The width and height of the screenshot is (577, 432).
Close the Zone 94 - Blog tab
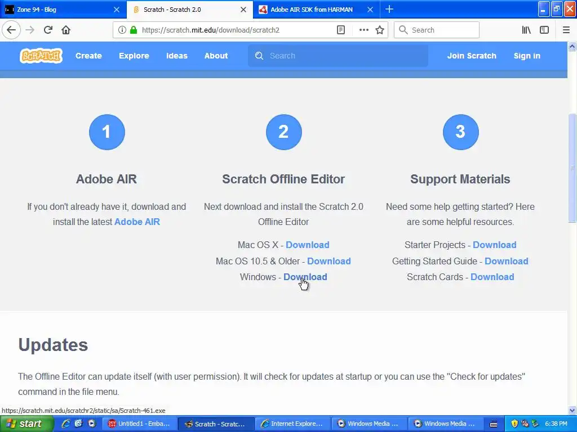coord(116,10)
